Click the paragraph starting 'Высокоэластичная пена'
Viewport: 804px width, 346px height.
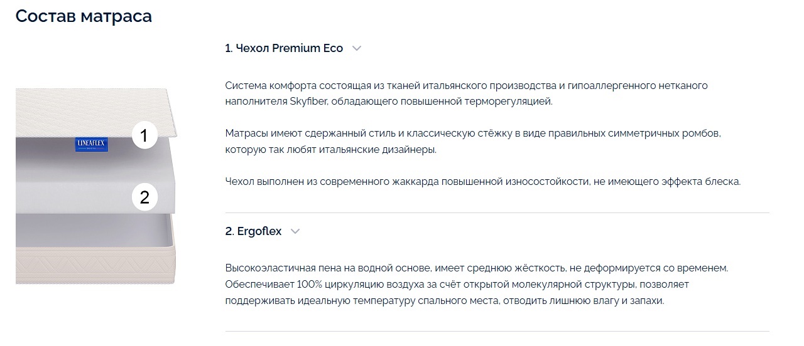pos(476,285)
